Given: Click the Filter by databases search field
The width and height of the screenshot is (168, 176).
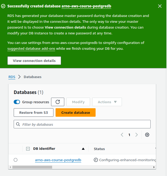Looking at the screenshot, I should click(84, 124).
